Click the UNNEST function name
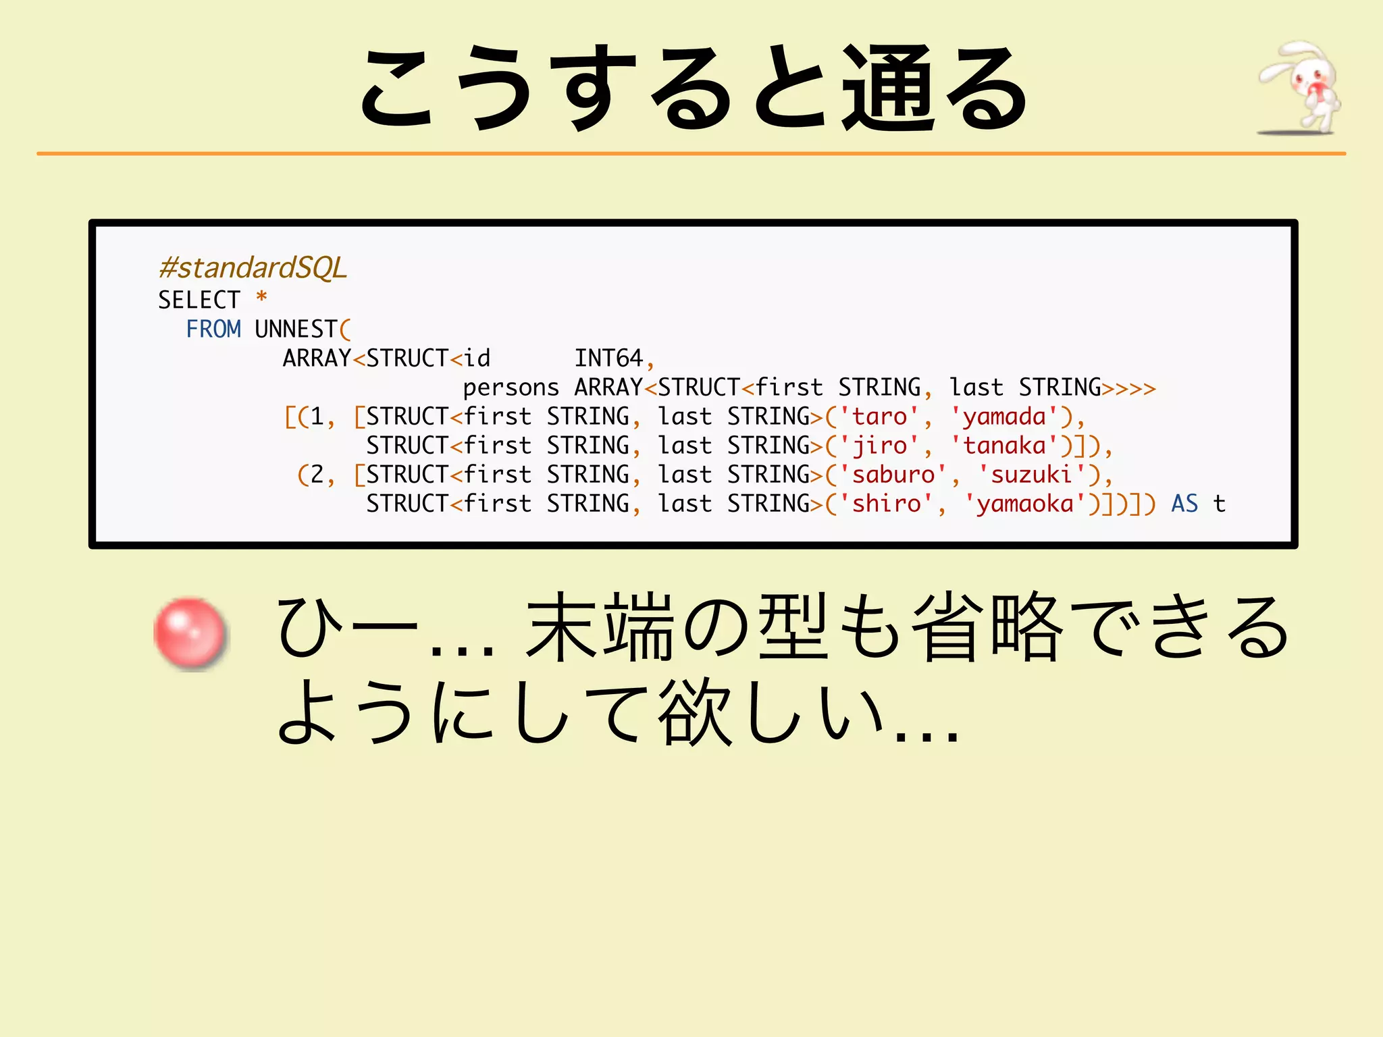This screenshot has height=1037, width=1383. pos(296,329)
